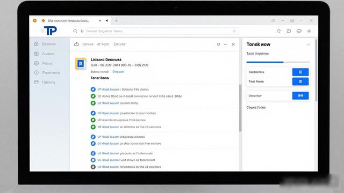Click blue icon of 'otoalleote aichost' row
344x193 pixels.
[93, 137]
